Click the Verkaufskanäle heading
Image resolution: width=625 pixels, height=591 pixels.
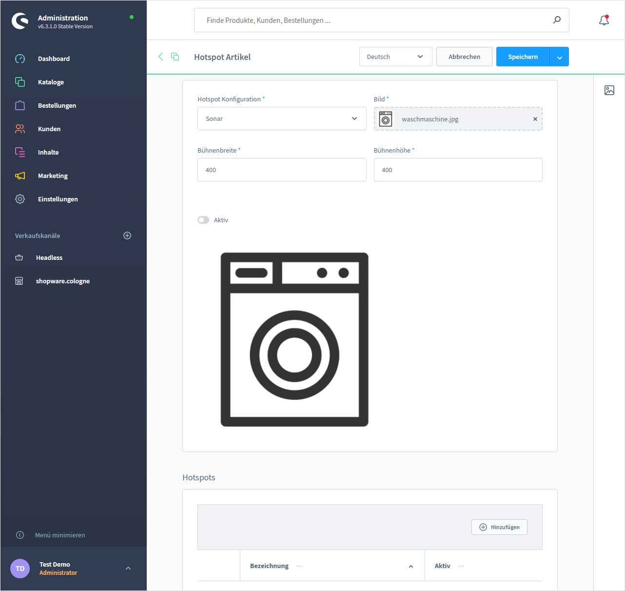(38, 236)
